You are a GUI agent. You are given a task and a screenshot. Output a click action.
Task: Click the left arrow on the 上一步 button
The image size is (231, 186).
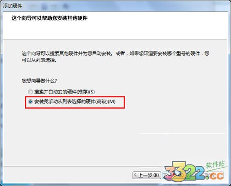(135, 175)
